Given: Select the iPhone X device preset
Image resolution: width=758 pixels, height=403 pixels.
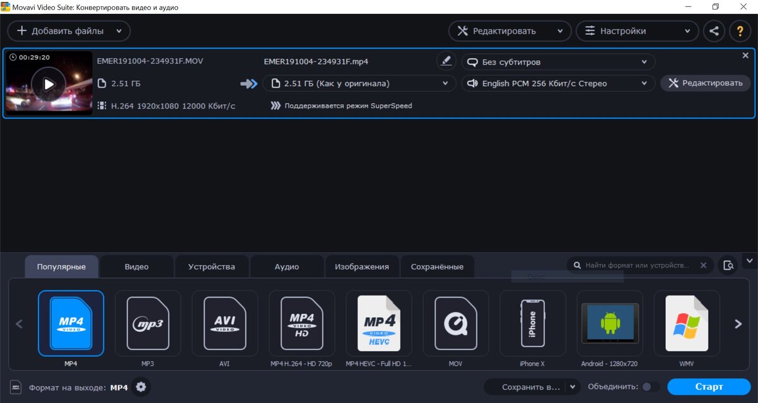Looking at the screenshot, I should (532, 323).
